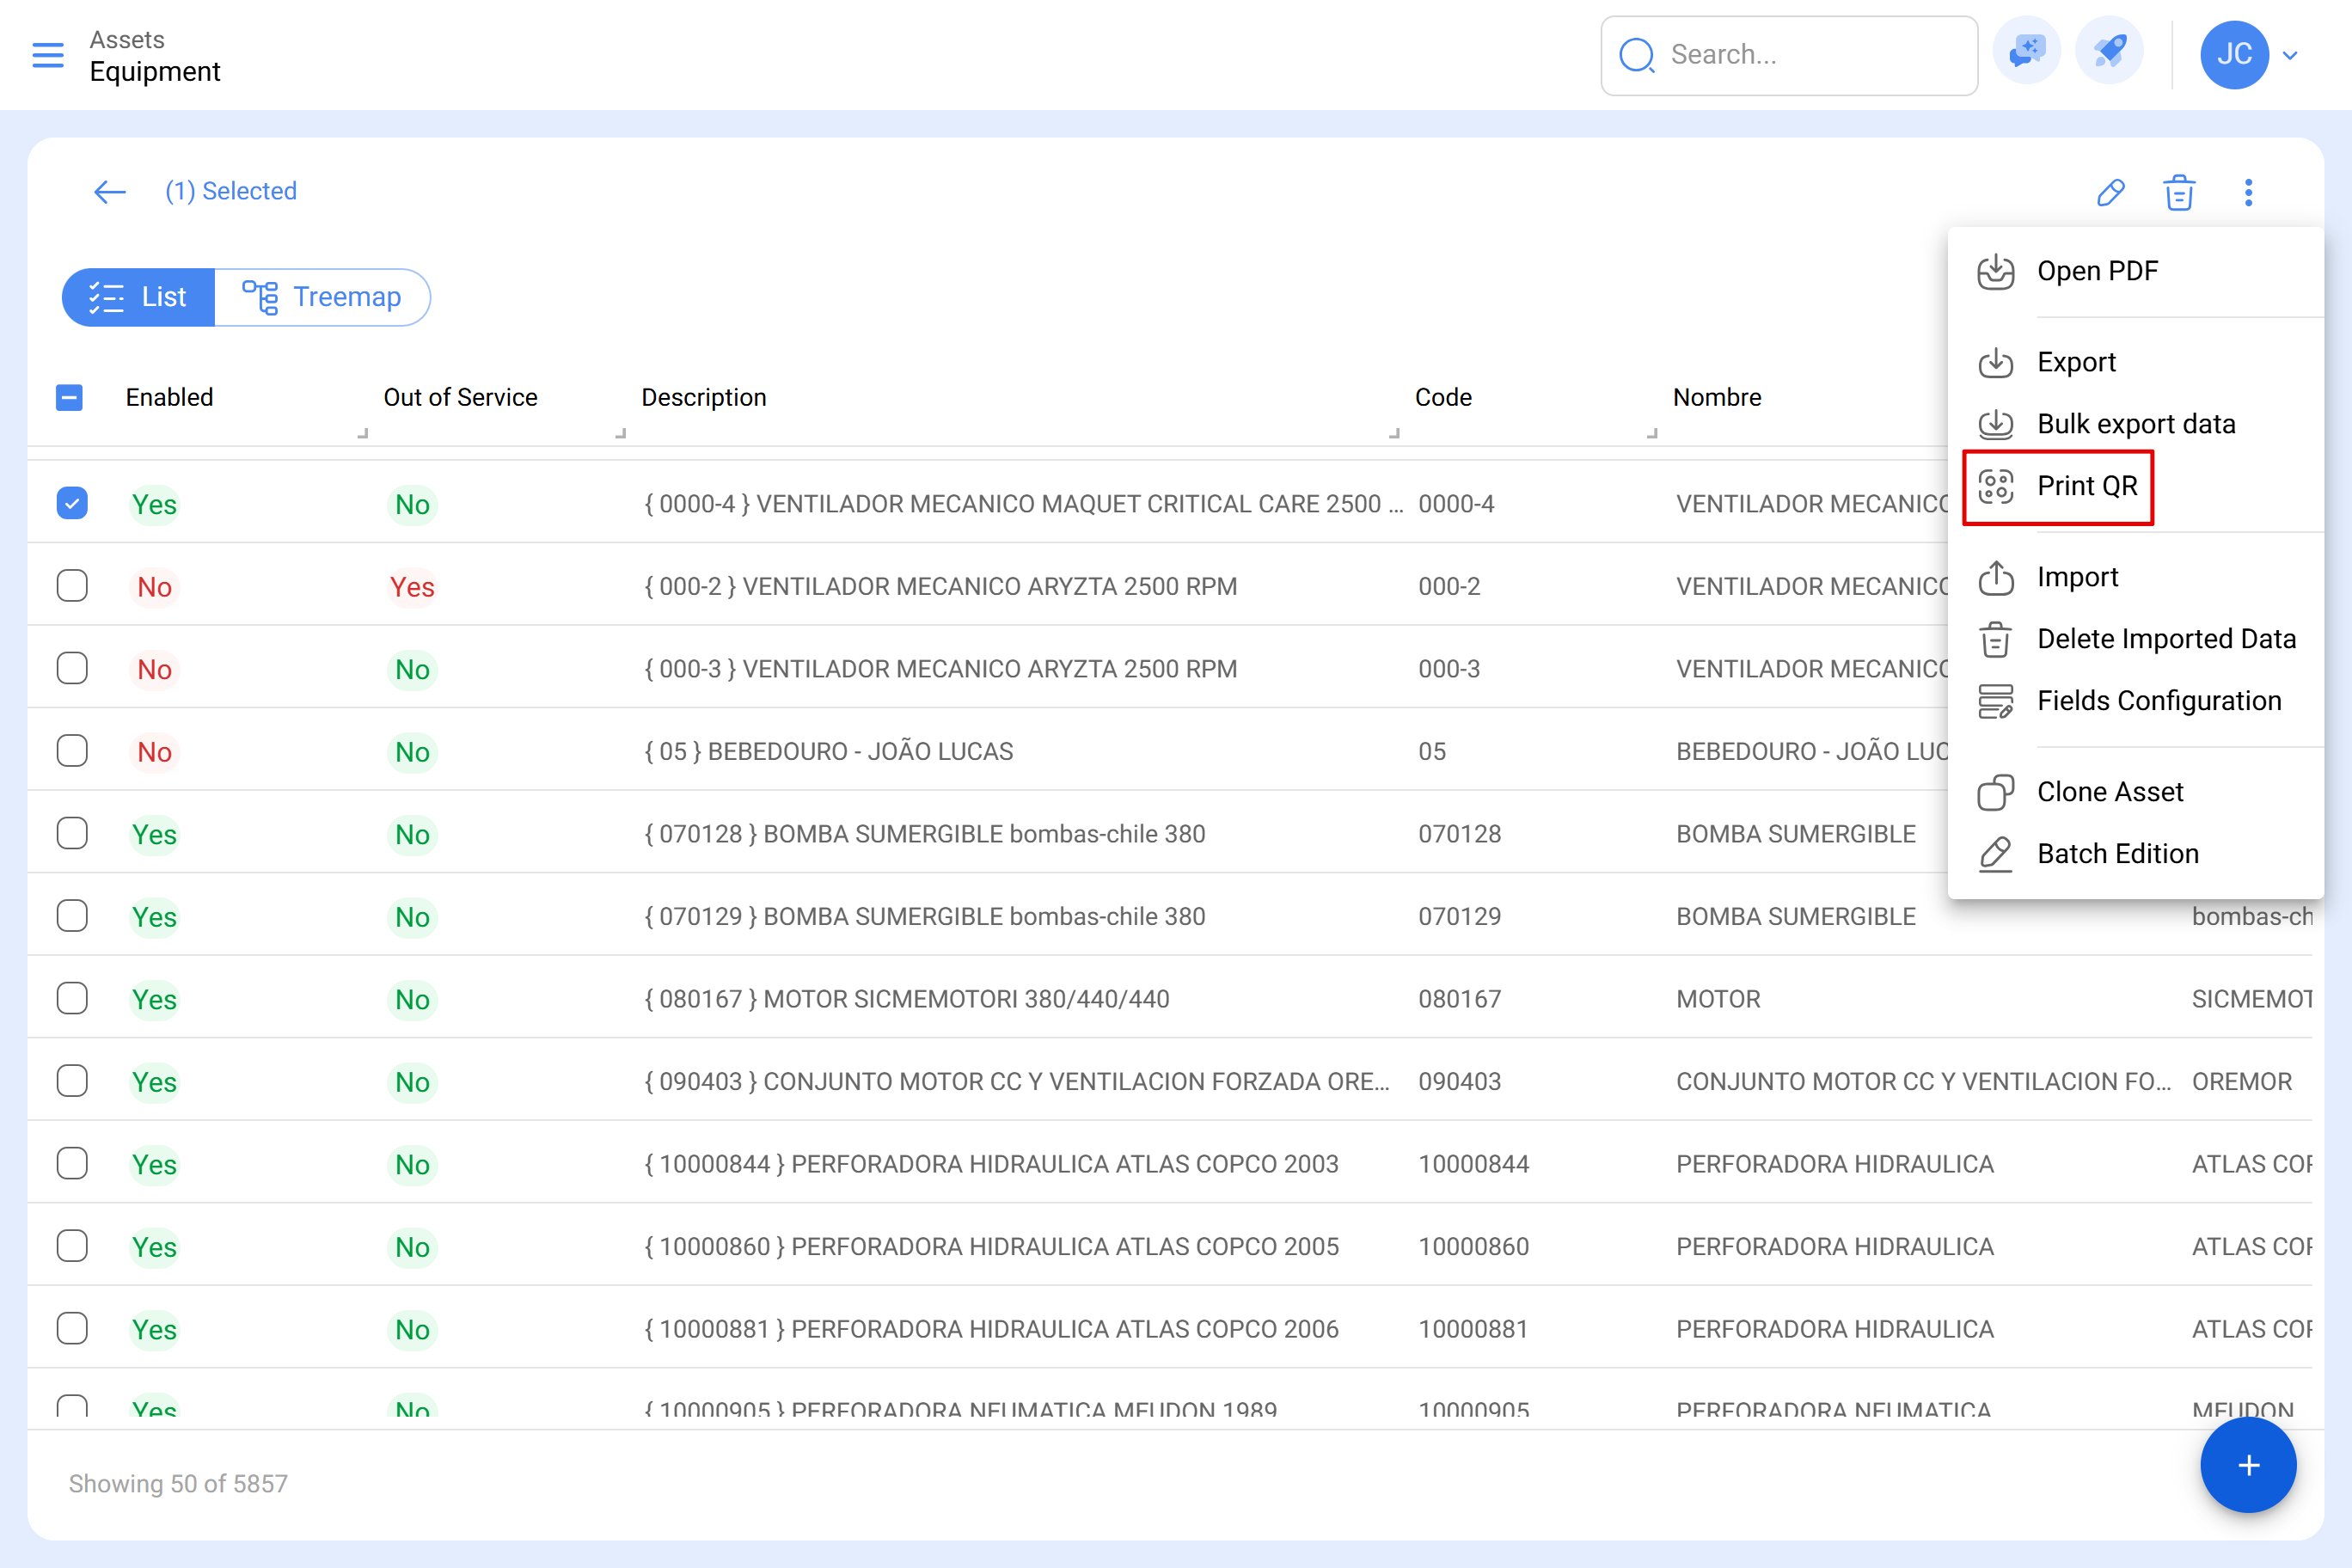Choose Batch Edition menu item
Screen dimensions: 2352x1568
pos(2135,855)
